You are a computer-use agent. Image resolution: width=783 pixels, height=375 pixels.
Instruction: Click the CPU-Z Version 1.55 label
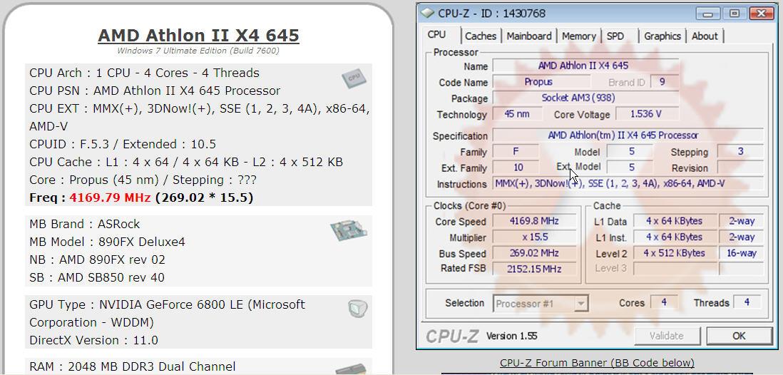512,336
